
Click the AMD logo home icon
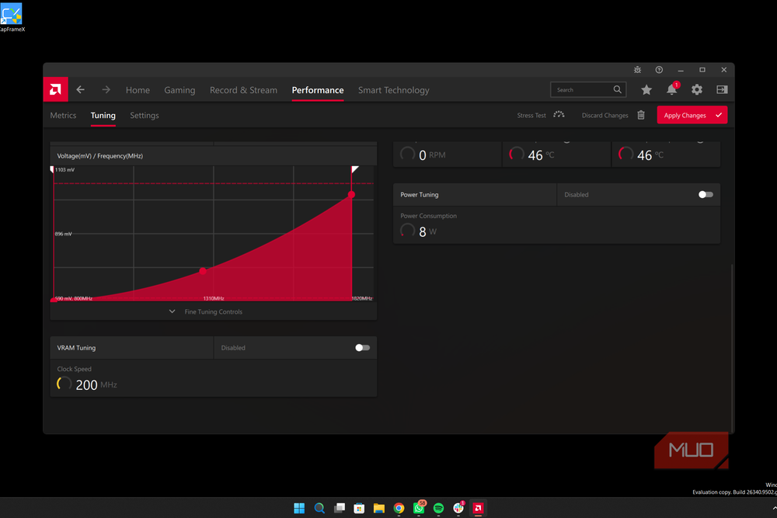click(x=55, y=89)
